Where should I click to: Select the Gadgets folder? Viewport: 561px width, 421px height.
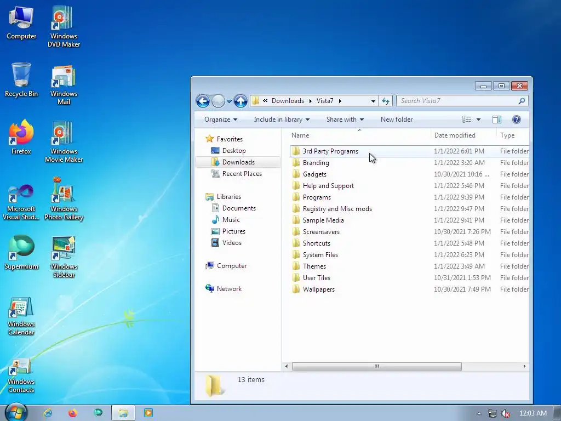[x=409, y=174]
